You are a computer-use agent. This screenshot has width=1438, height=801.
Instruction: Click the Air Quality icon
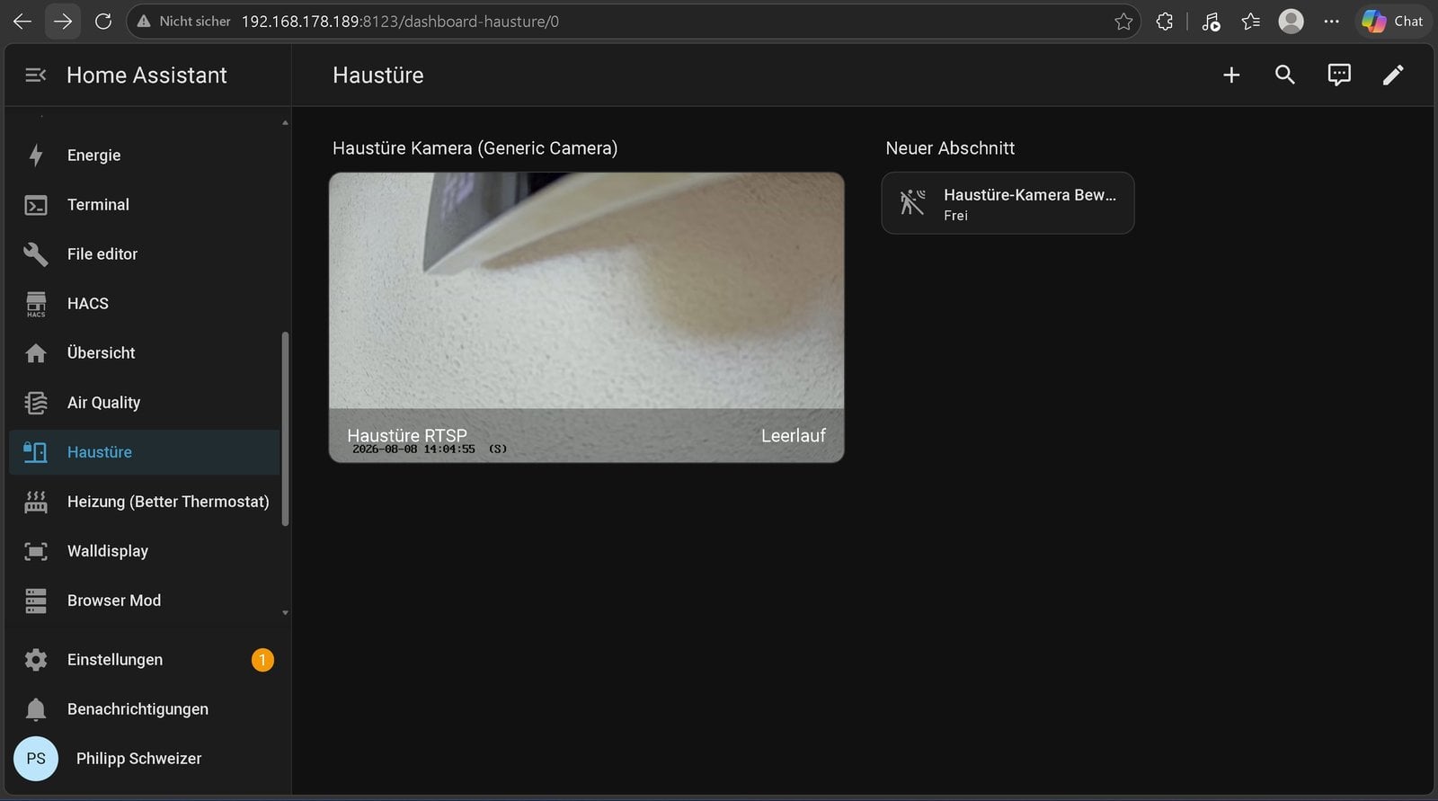pos(36,403)
